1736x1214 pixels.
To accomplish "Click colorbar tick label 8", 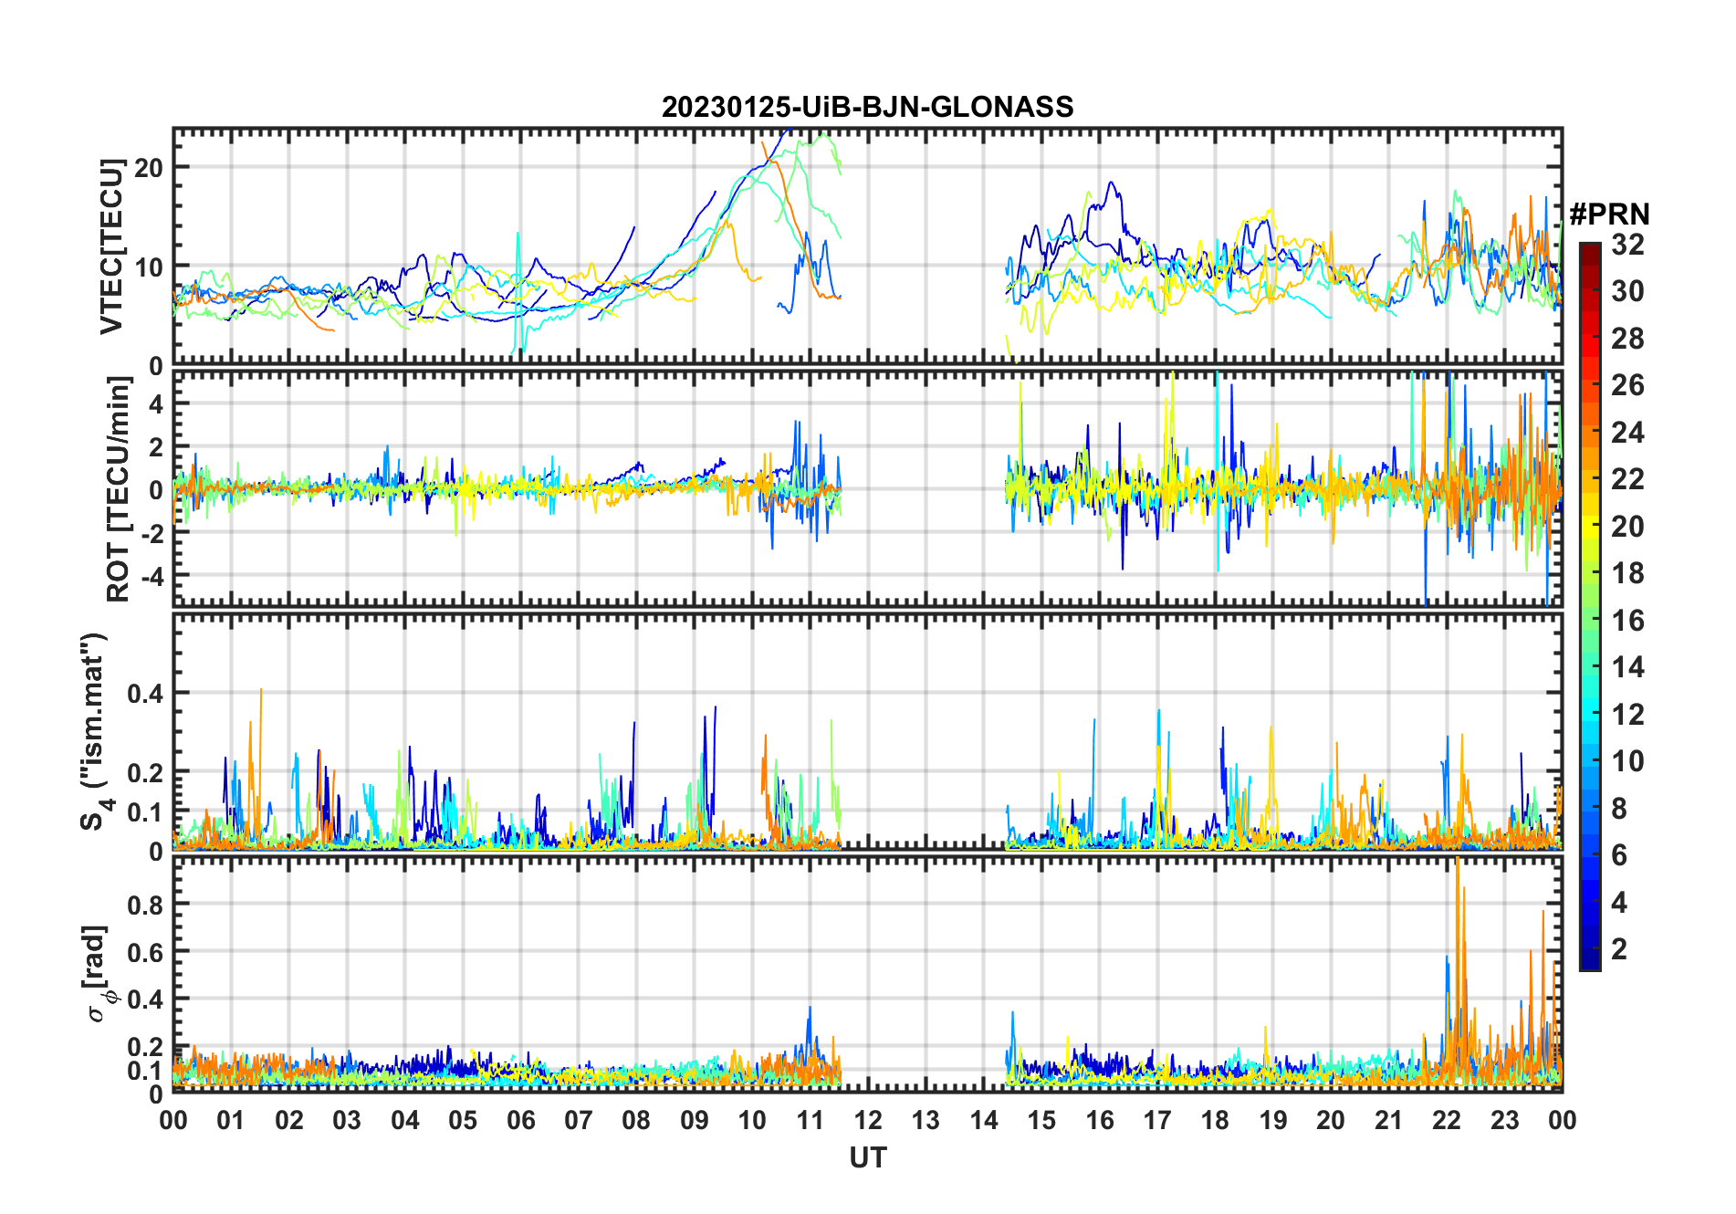I will tap(1619, 809).
